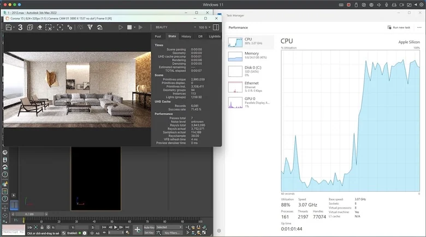The height and width of the screenshot is (237, 426).
Task: Expand the render region tool dropdown arrow
Action: tap(54, 27)
